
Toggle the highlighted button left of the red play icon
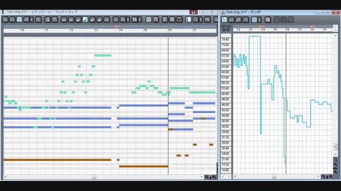coord(189,20)
